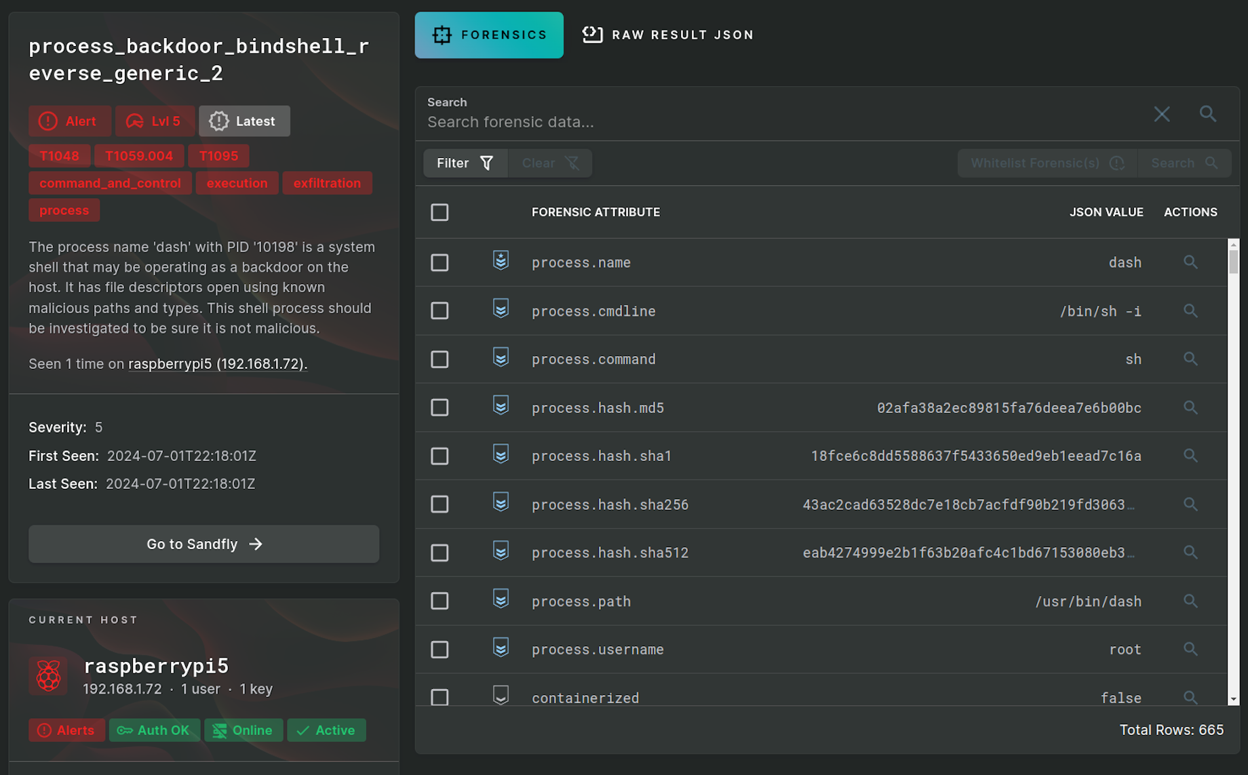1248x775 pixels.
Task: Search for process.hash.sha512 value
Action: coord(1190,553)
